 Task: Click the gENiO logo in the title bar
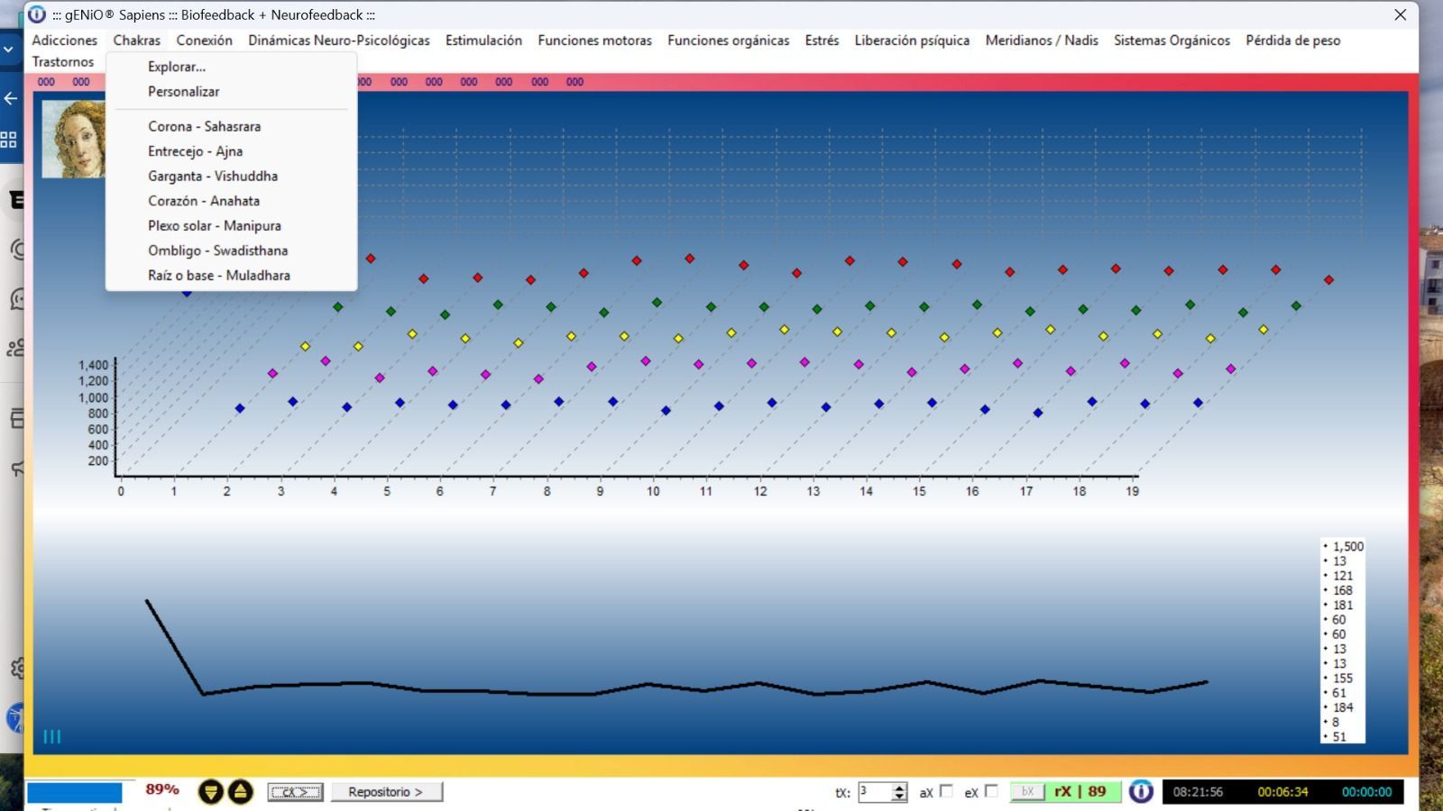[x=37, y=14]
